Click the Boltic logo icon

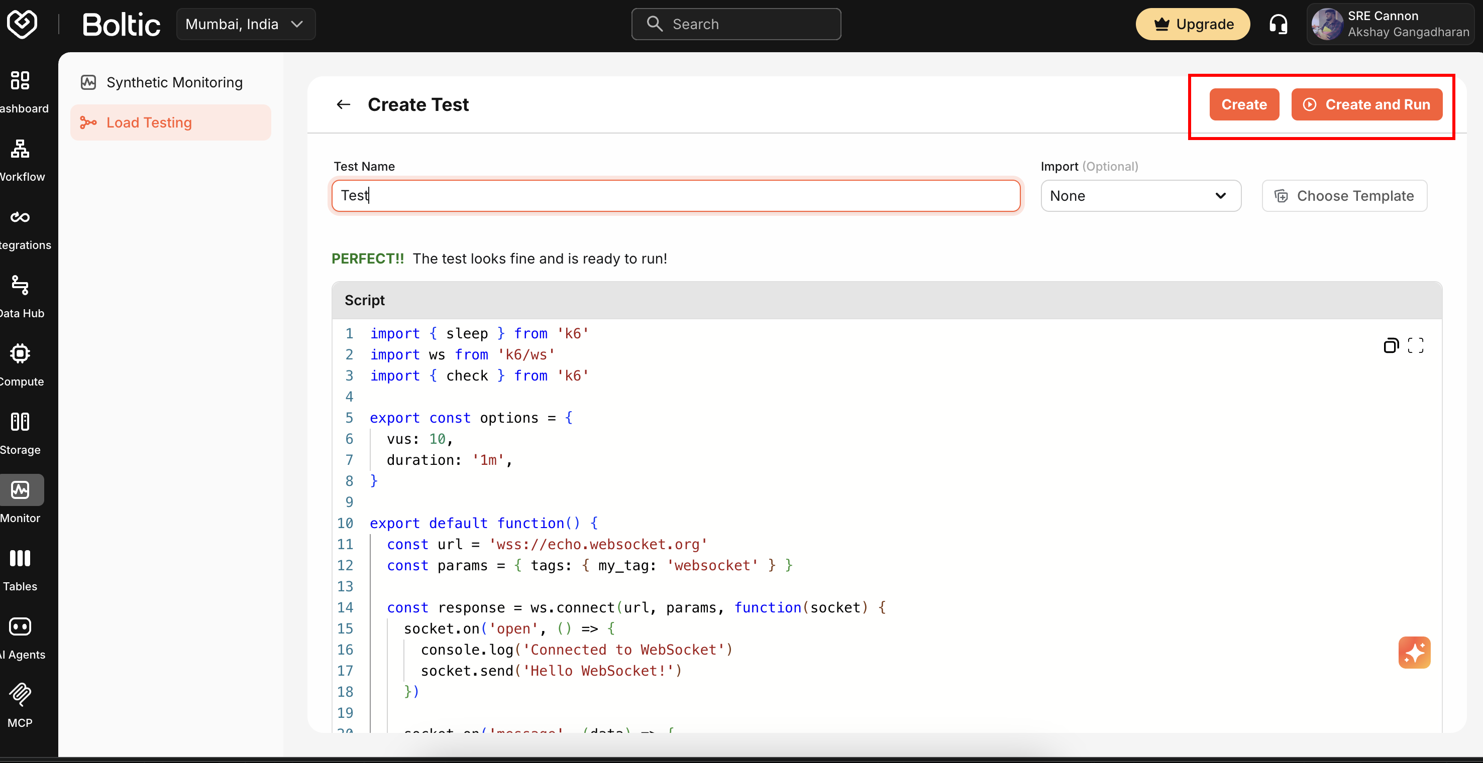coord(22,24)
